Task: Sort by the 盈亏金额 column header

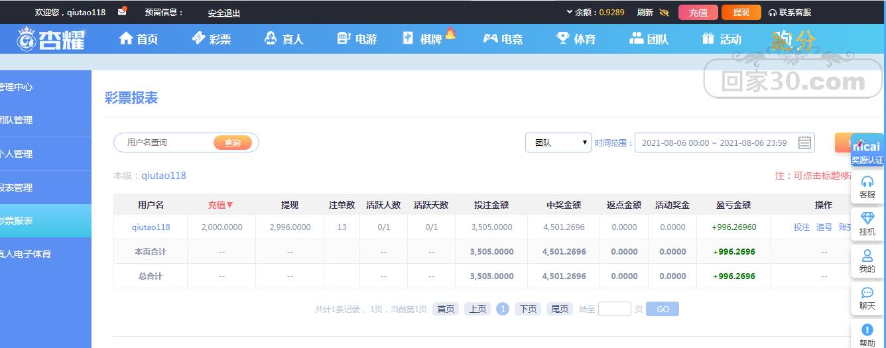Action: click(x=733, y=205)
